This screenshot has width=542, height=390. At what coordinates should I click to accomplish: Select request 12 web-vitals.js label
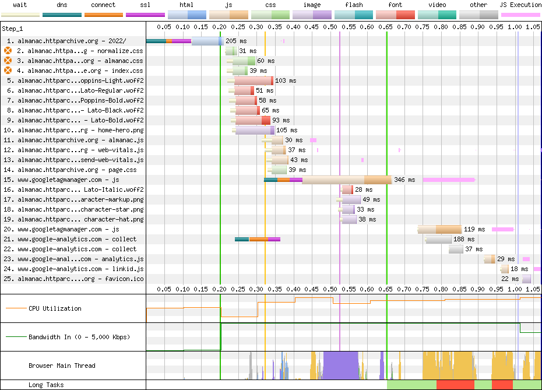point(73,150)
